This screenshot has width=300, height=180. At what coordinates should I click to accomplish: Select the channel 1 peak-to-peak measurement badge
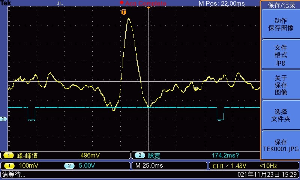click(x=8, y=155)
